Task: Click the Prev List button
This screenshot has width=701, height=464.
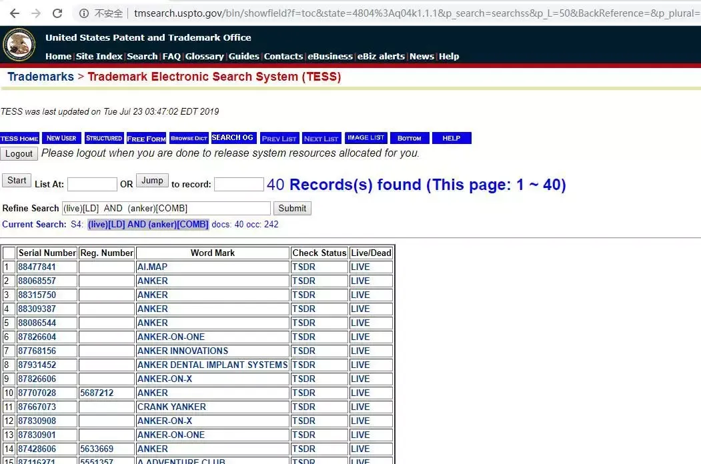Action: point(279,139)
